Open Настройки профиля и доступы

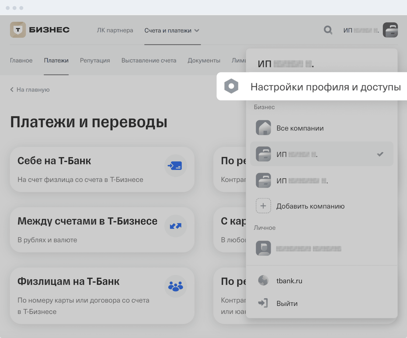312,86
